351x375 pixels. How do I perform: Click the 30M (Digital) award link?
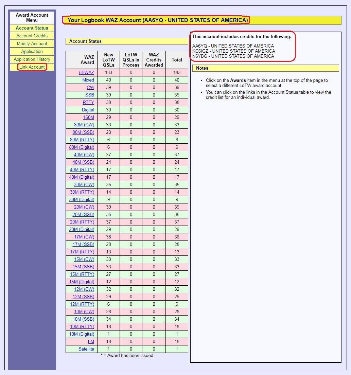tap(82, 200)
